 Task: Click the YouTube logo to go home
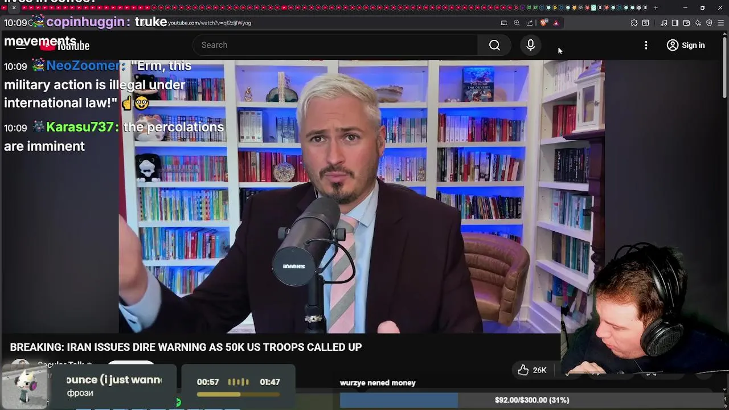(65, 46)
